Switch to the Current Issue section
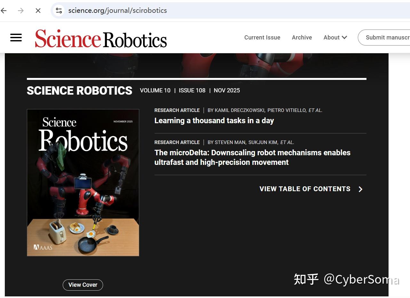 [x=262, y=38]
